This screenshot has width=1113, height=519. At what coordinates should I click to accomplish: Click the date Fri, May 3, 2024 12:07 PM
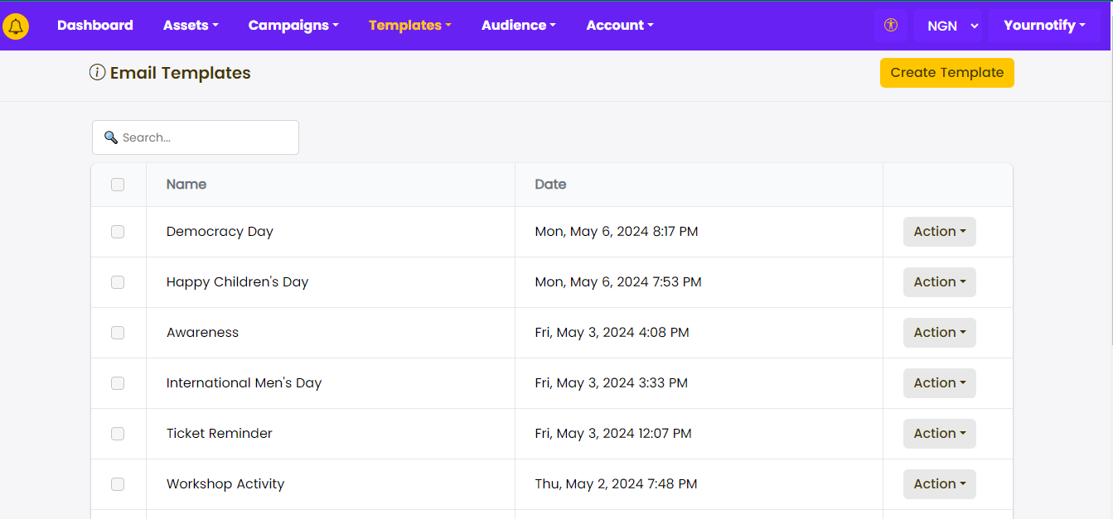[x=613, y=434]
